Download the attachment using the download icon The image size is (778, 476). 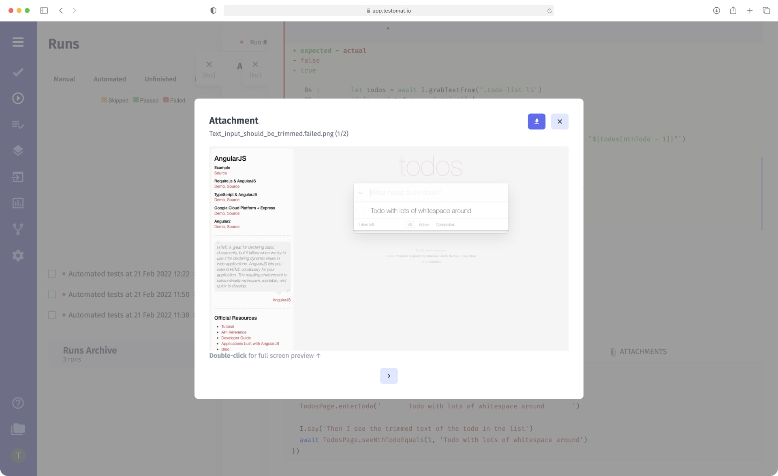pyautogui.click(x=536, y=121)
